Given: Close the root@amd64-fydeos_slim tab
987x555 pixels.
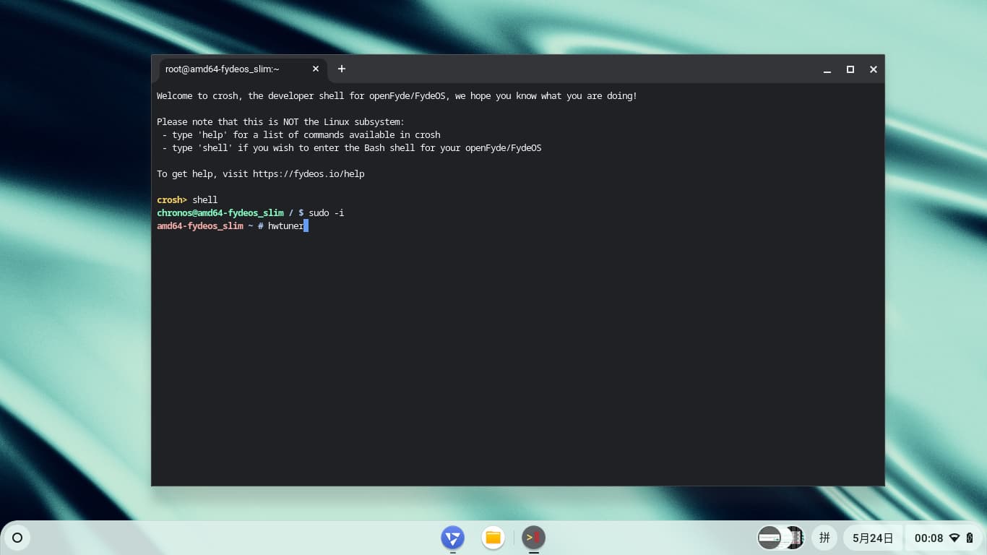Looking at the screenshot, I should tap(316, 69).
